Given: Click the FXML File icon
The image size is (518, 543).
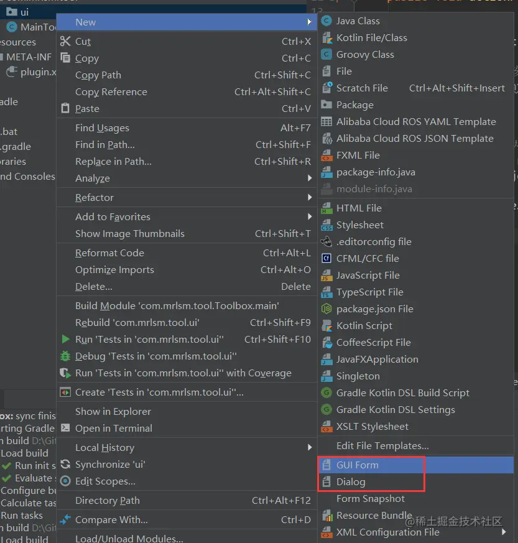Looking at the screenshot, I should click(326, 155).
